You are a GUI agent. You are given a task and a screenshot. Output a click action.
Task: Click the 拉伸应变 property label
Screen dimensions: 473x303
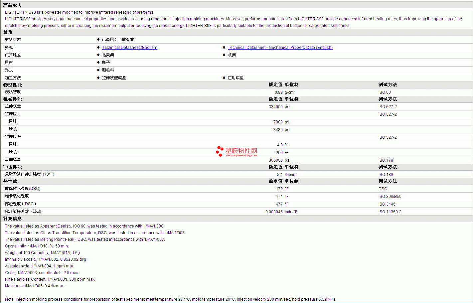pyautogui.click(x=13, y=137)
